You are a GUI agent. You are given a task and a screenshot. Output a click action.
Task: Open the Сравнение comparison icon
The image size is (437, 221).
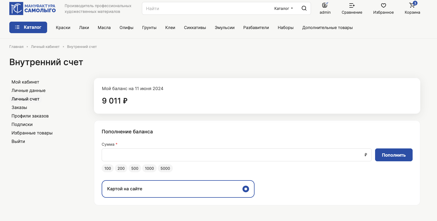pyautogui.click(x=352, y=5)
